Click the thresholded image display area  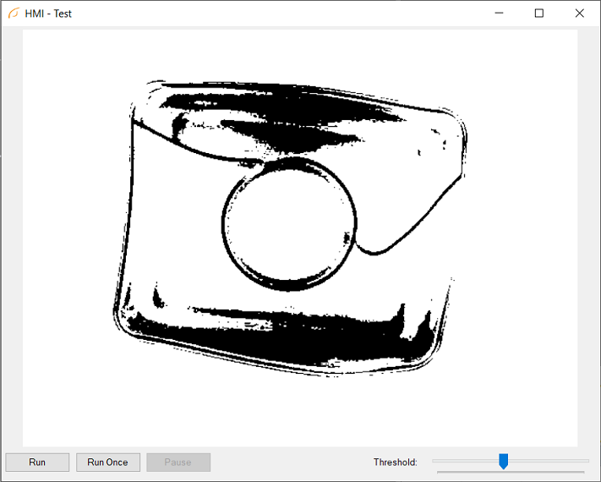pos(300,238)
